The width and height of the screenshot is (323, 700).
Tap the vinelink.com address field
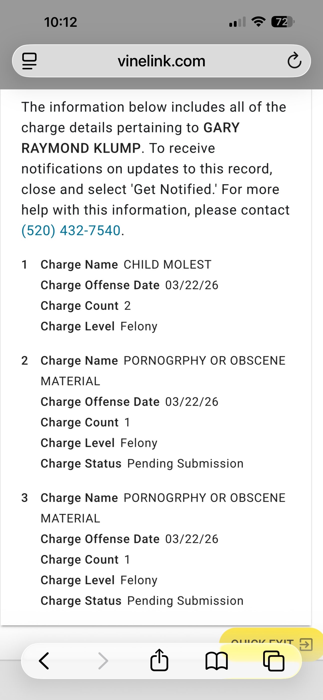(161, 61)
